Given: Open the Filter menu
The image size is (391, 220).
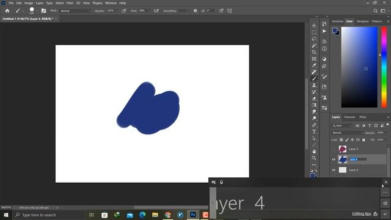Looking at the screenshot, I should click(70, 3).
